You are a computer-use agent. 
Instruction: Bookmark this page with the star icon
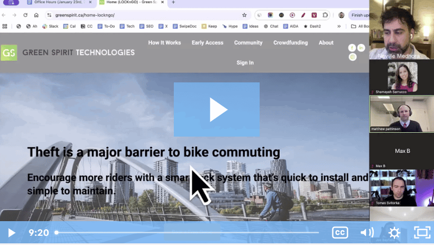tap(244, 15)
